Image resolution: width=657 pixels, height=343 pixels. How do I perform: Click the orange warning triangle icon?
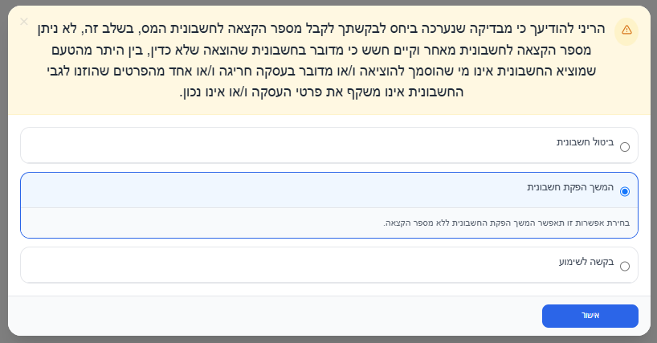[626, 30]
